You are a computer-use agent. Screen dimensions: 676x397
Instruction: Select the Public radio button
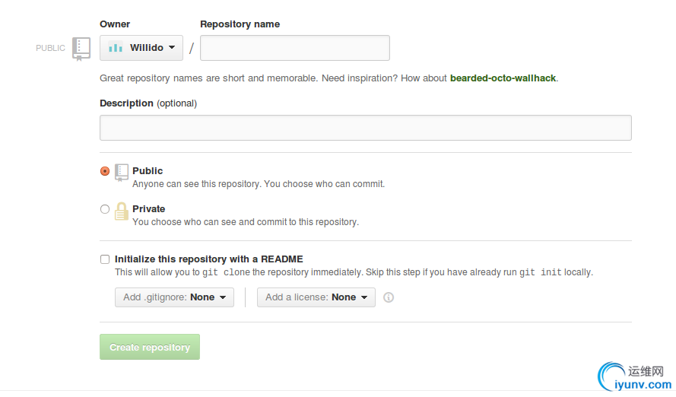point(105,172)
